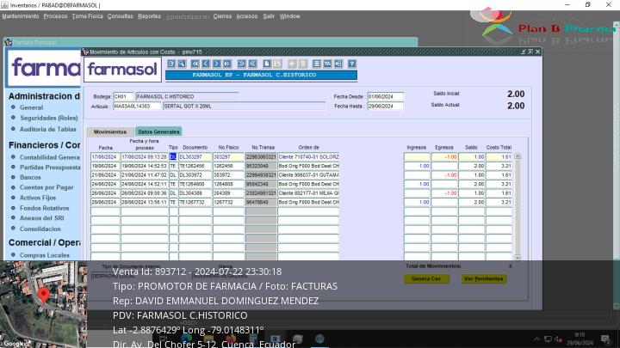The width and height of the screenshot is (620, 348).
Task: Click the Ver Pendientes button
Action: tap(484, 278)
